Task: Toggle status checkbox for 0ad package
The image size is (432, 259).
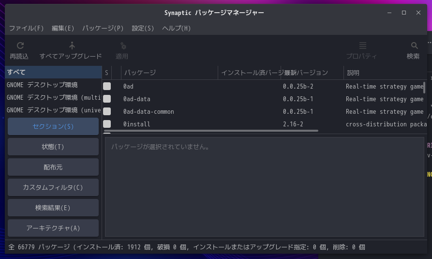Action: (107, 86)
